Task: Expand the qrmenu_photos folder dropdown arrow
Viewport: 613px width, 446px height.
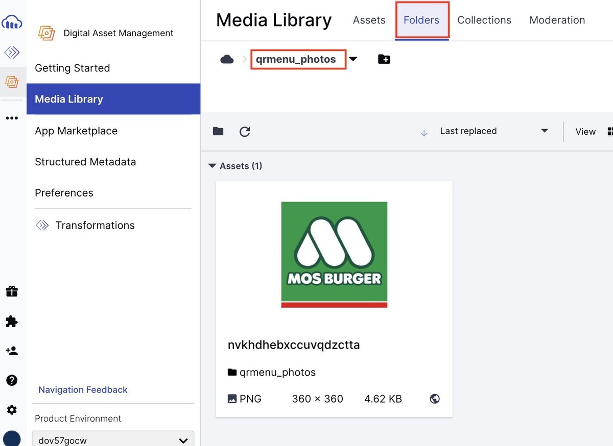Action: click(x=353, y=59)
